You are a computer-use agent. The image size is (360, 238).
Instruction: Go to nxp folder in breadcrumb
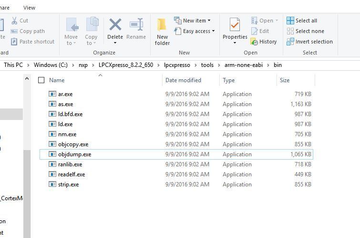(x=83, y=65)
